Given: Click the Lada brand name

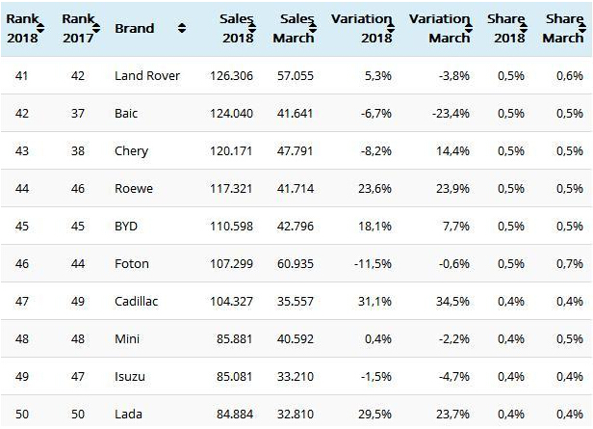Looking at the screenshot, I should click(127, 415).
